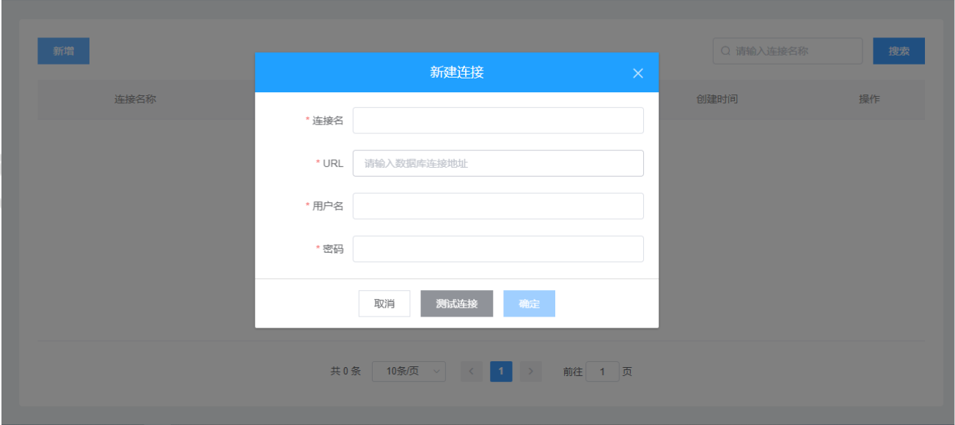Screen dimensions: 955x425
Task: Focus the 连接名 input field
Action: click(x=498, y=120)
